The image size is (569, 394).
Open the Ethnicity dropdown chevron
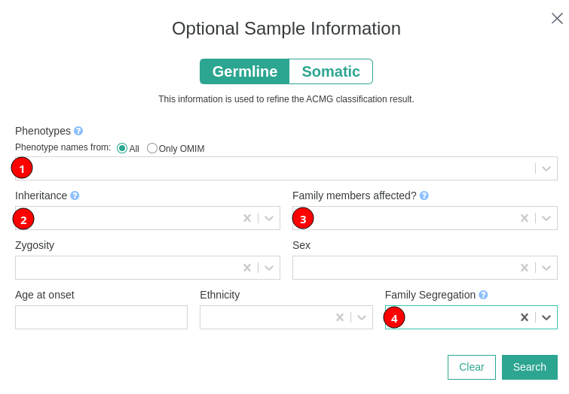(x=362, y=317)
